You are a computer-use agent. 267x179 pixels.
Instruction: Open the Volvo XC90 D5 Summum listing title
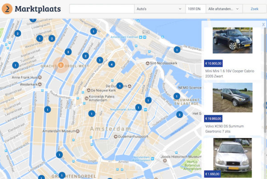tap(224, 129)
